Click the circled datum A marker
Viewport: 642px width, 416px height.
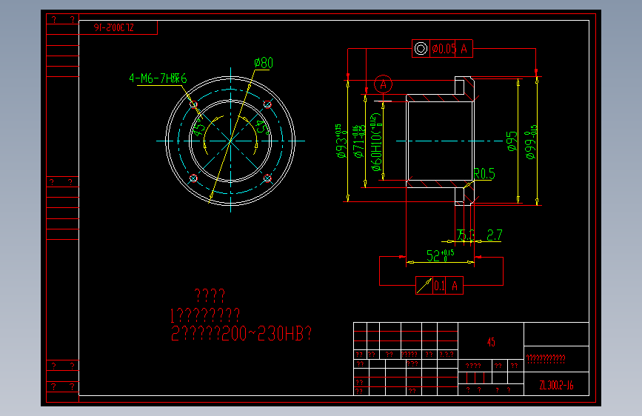pyautogui.click(x=384, y=84)
